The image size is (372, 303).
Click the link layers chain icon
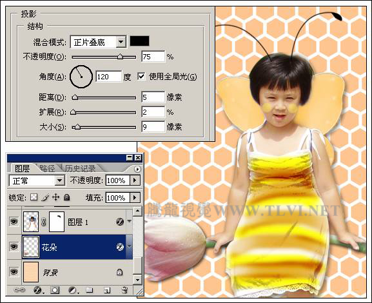[19, 290]
